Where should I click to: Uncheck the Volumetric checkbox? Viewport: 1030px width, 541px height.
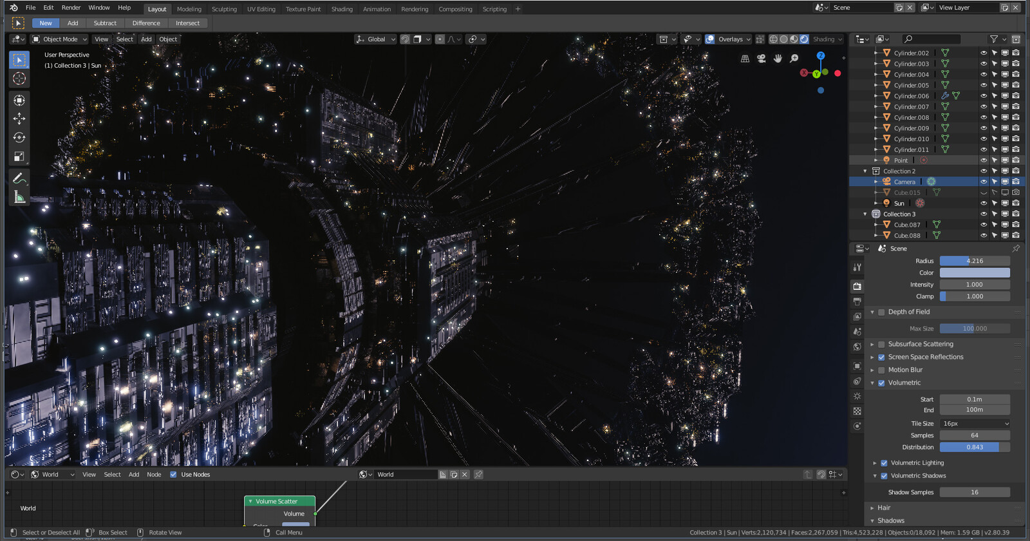click(881, 383)
